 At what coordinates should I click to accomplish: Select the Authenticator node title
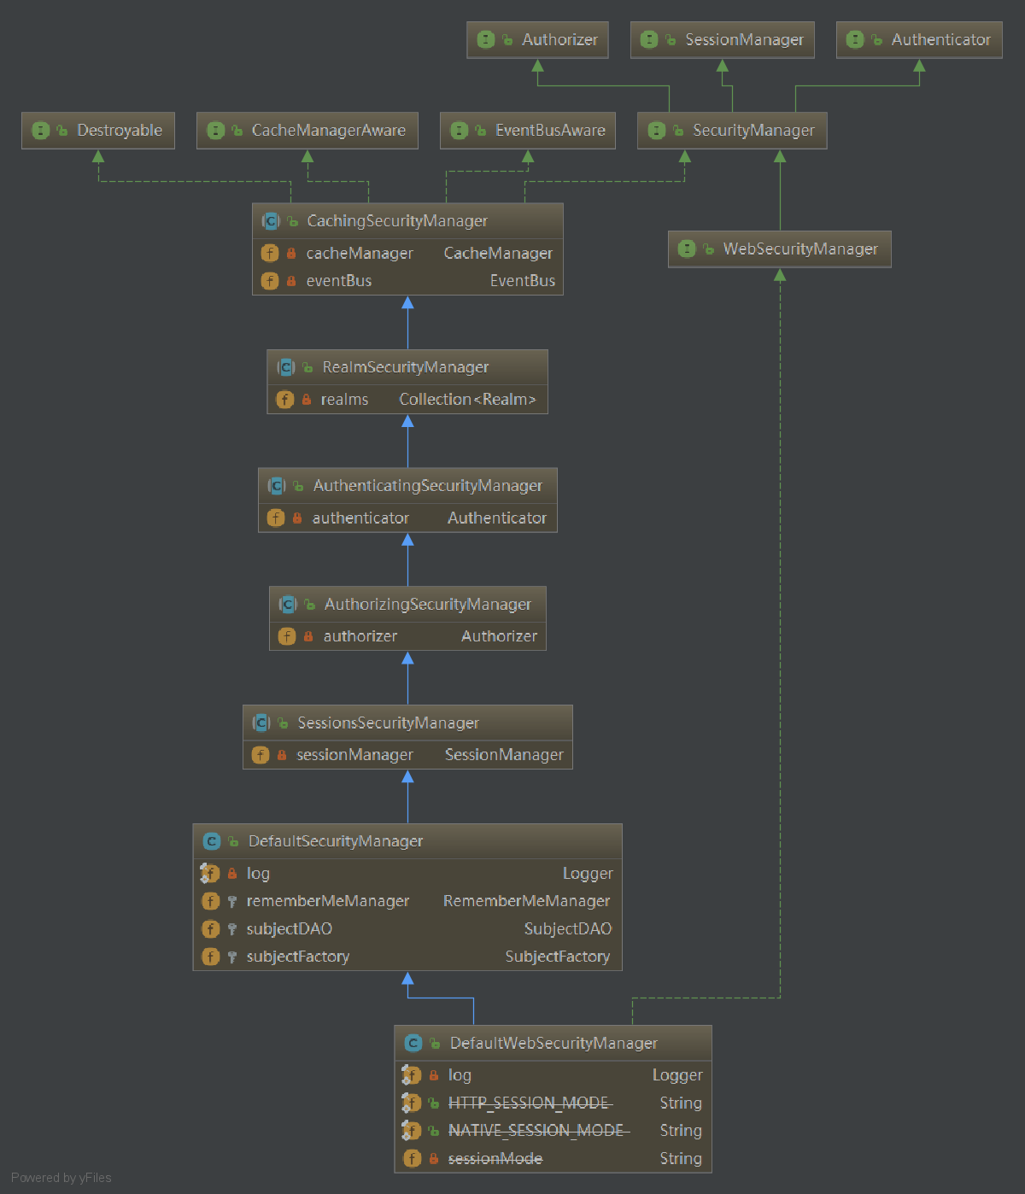coord(940,39)
